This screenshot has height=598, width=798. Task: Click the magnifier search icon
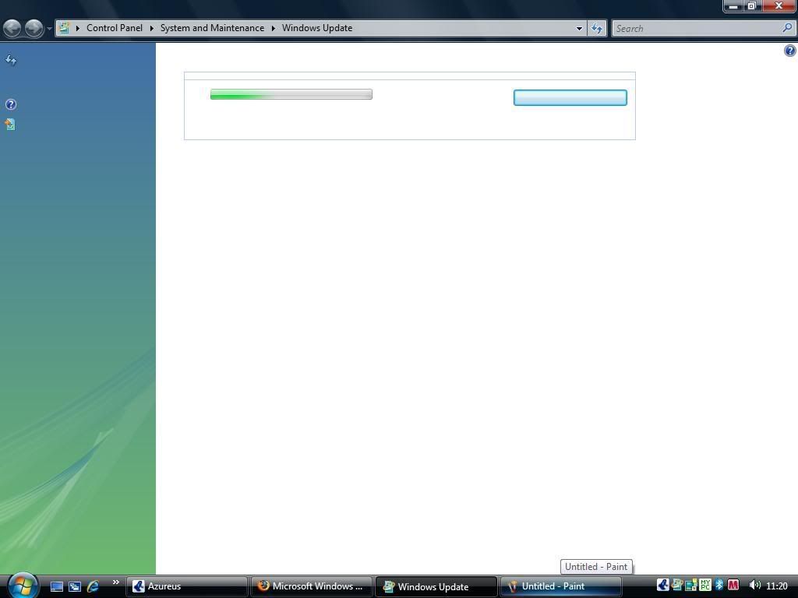pos(787,28)
